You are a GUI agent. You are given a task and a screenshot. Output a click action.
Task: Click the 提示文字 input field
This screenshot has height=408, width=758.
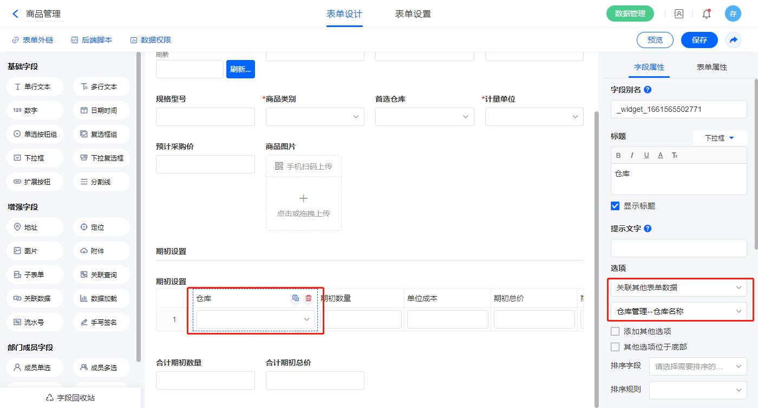point(678,248)
